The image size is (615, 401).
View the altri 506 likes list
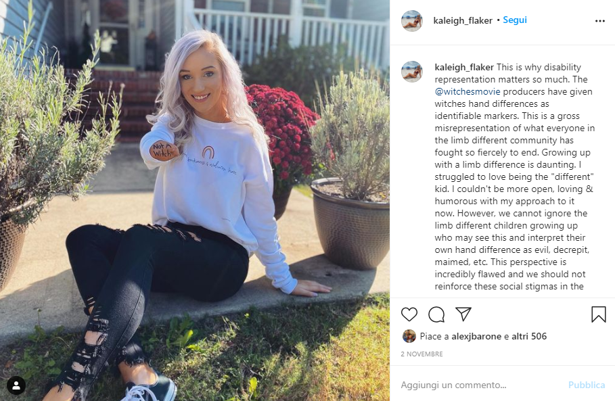[529, 336]
